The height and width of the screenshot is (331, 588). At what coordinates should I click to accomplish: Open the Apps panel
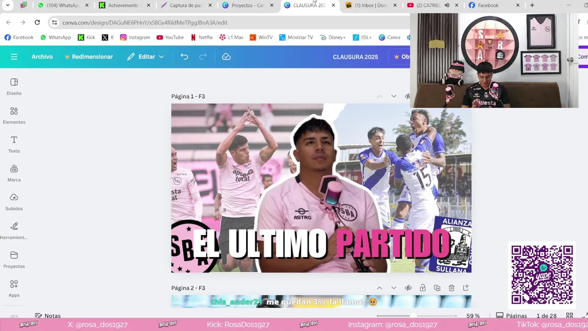click(14, 289)
